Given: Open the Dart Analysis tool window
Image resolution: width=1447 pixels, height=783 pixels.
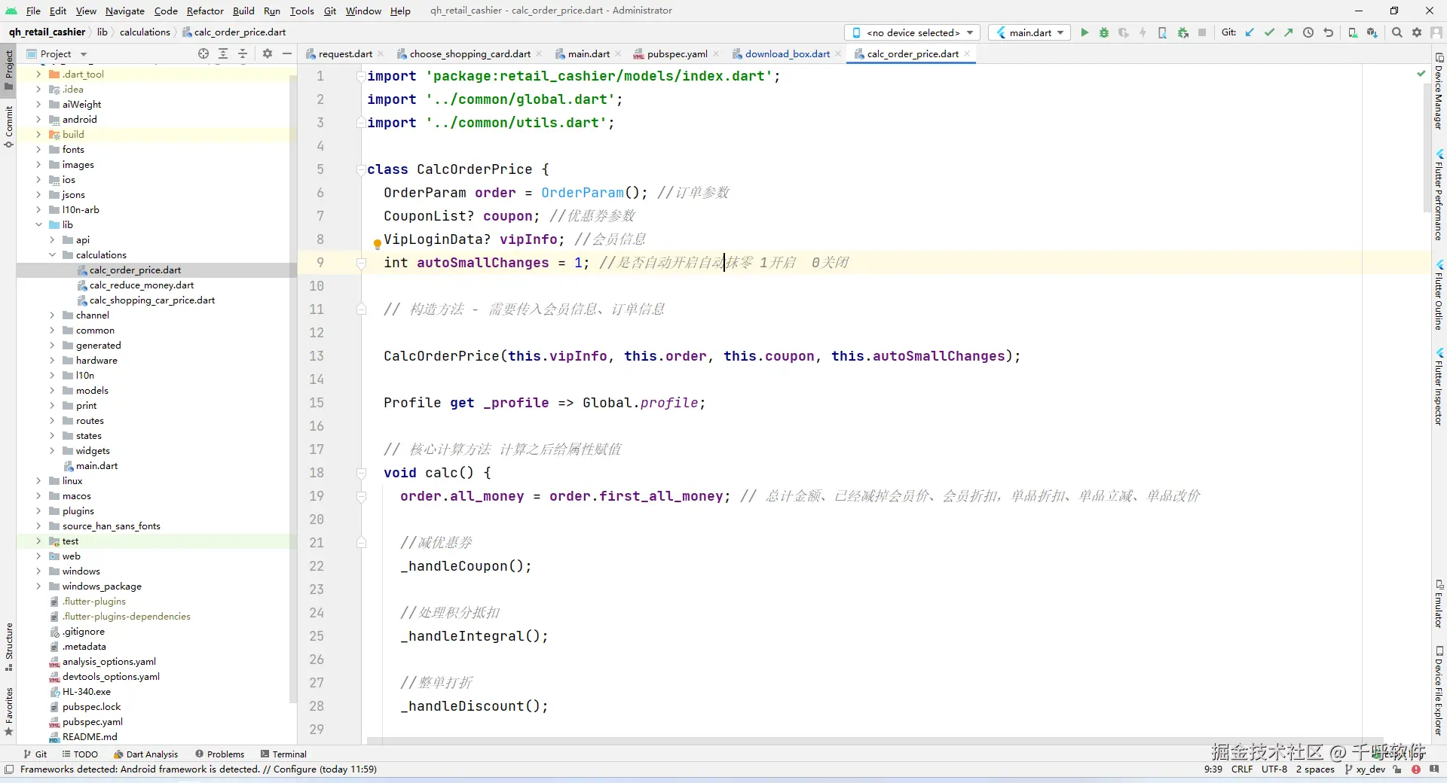Looking at the screenshot, I should click(x=145, y=754).
